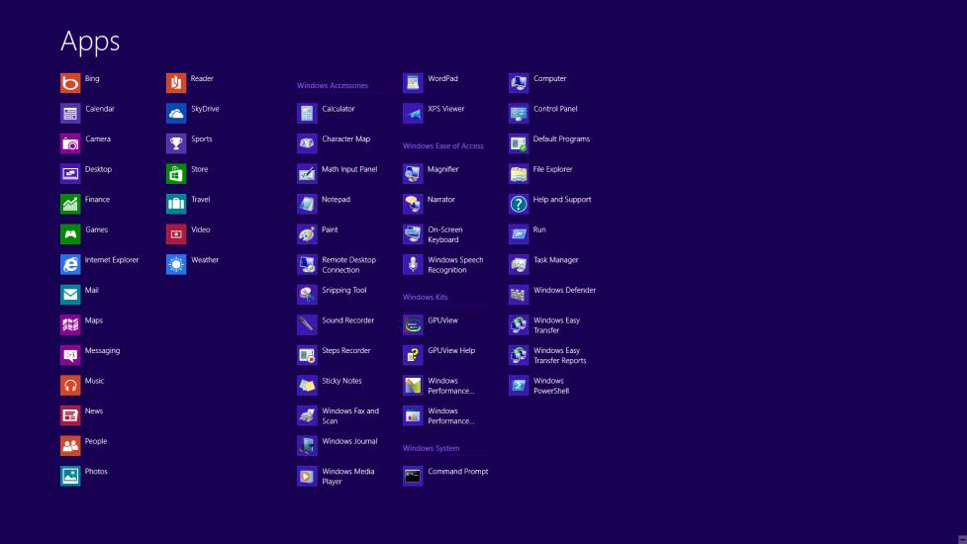
Task: Open the Paint icon
Action: coord(307,233)
